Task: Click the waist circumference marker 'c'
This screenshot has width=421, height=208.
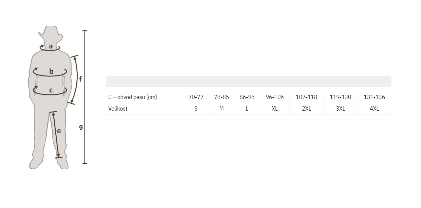Action: [51, 90]
